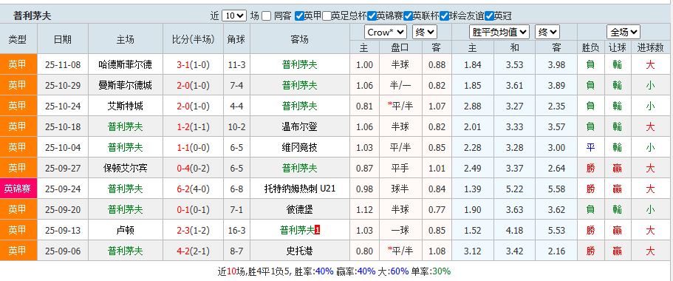Image resolution: width=673 pixels, height=281 pixels.
Task: Click the 11-3 corner count cell
Action: (236, 65)
